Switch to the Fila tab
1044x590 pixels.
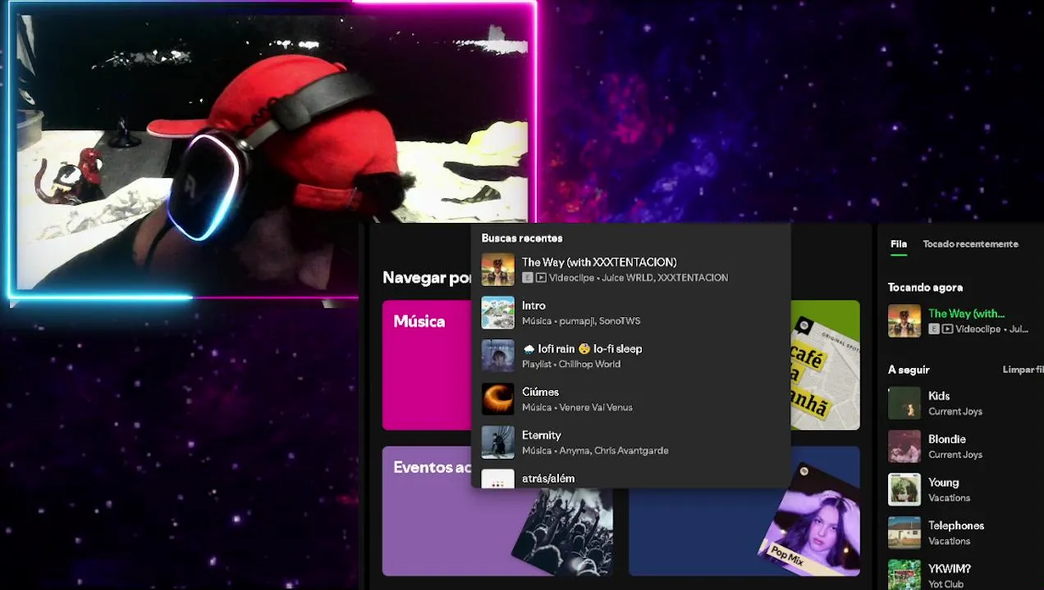click(899, 244)
